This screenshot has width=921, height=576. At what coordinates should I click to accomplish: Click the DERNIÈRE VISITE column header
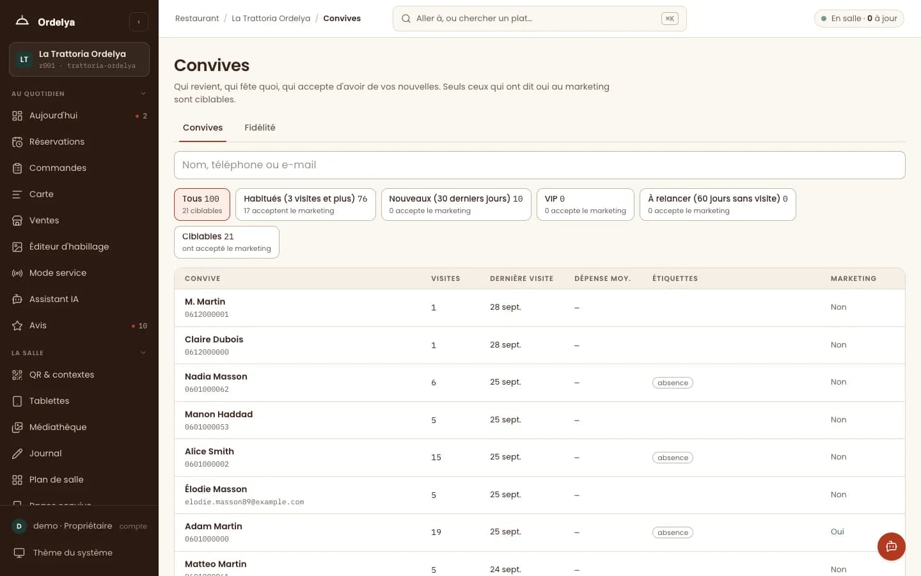click(521, 279)
